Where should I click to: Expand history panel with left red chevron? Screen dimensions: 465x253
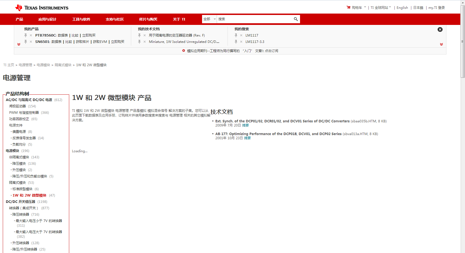pos(19,44)
